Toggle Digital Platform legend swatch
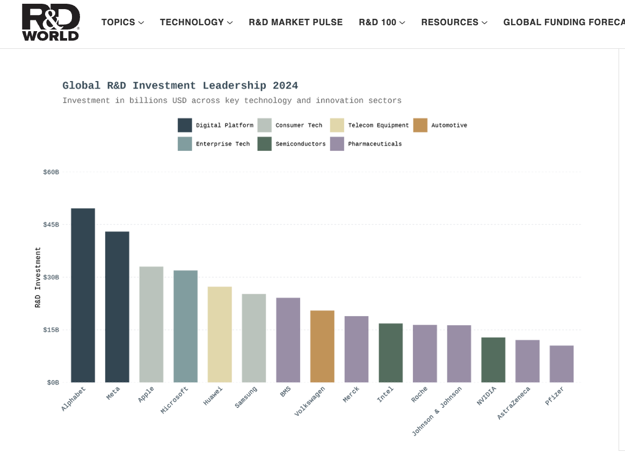 (185, 125)
